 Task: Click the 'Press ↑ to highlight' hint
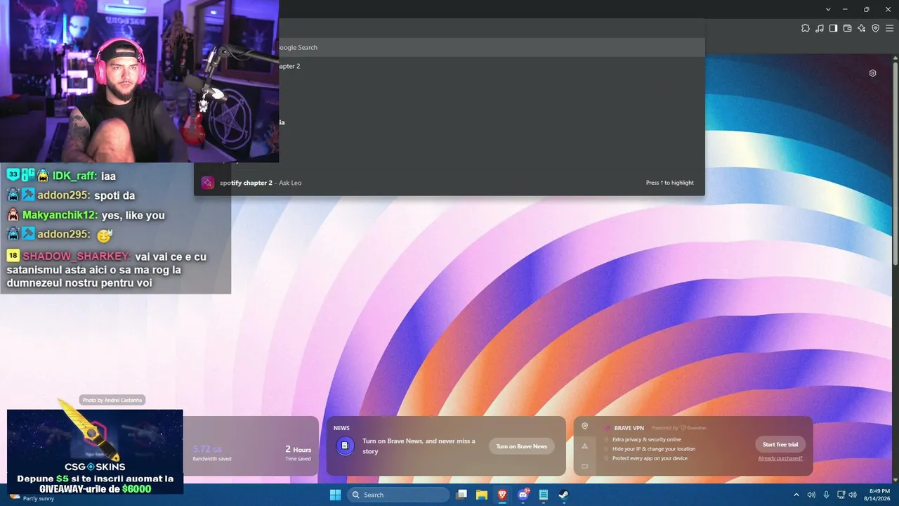(669, 183)
